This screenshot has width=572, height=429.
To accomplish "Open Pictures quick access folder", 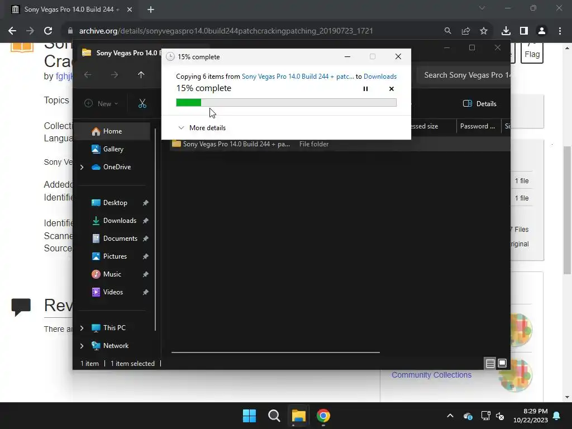I will (x=115, y=256).
